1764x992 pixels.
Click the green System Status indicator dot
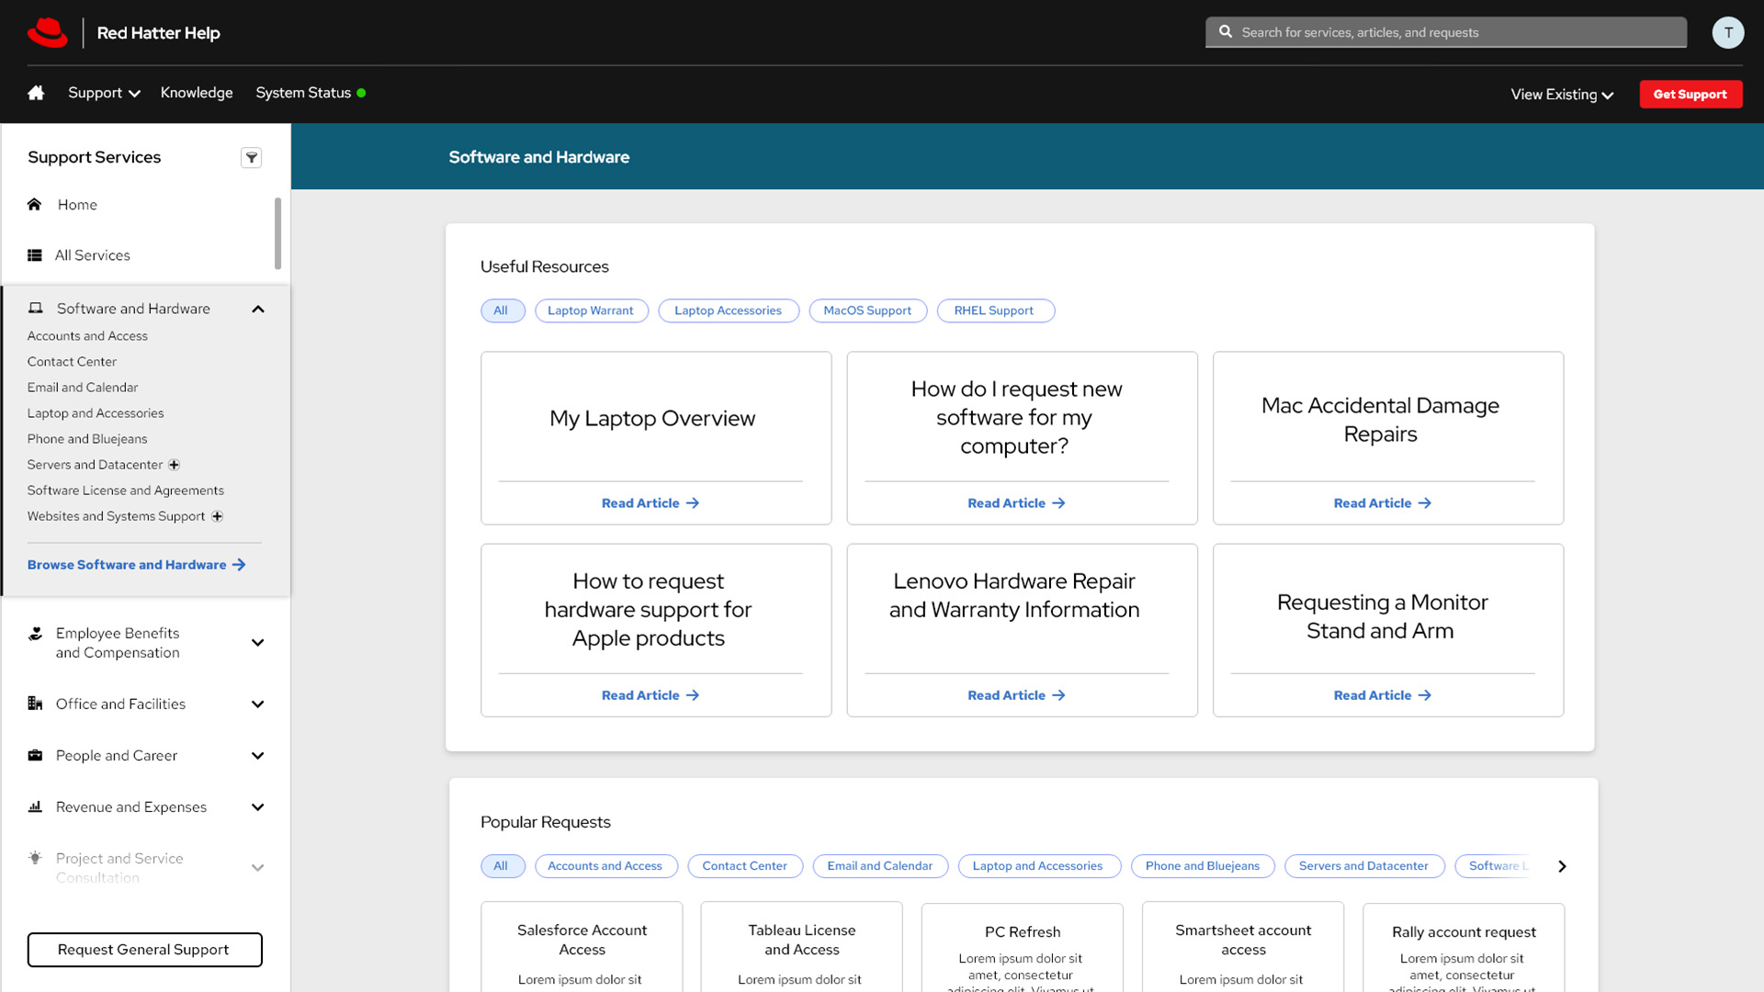[361, 93]
